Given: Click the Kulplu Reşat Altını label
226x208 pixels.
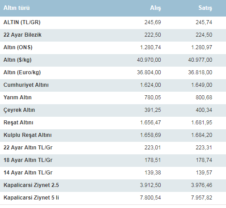Looking at the screenshot, I should (x=27, y=135).
